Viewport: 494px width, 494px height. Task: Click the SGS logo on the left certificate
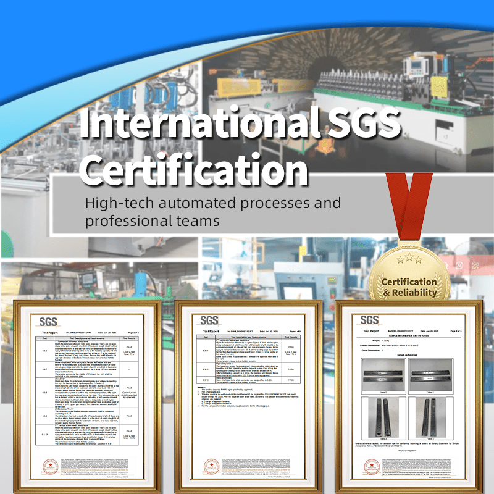click(x=48, y=321)
